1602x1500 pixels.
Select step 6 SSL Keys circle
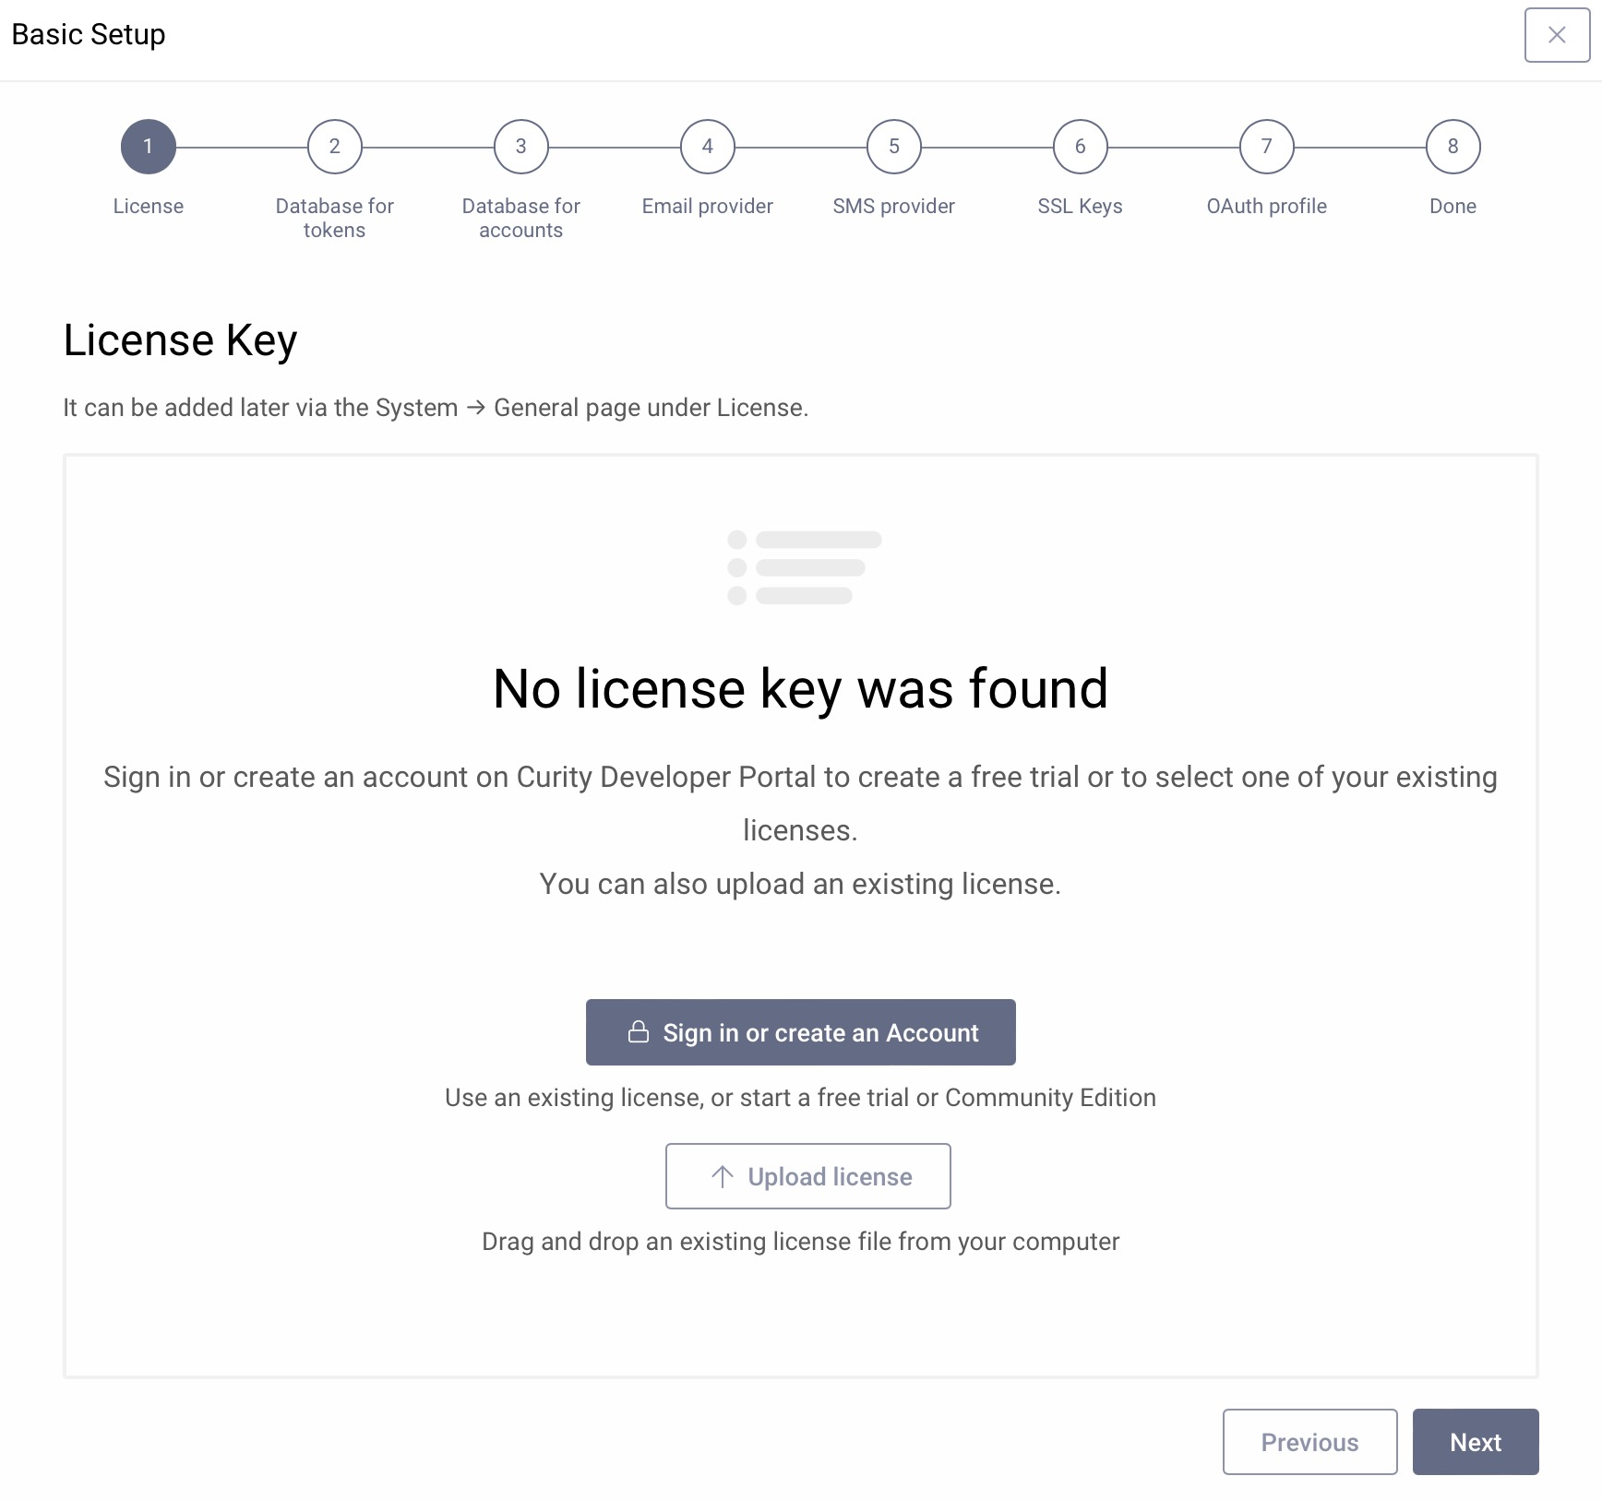click(x=1079, y=146)
